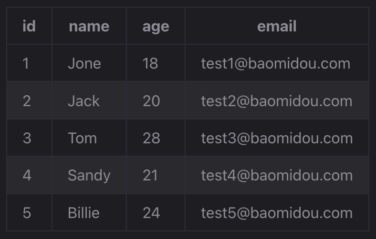Select the age cell showing 28

point(156,138)
